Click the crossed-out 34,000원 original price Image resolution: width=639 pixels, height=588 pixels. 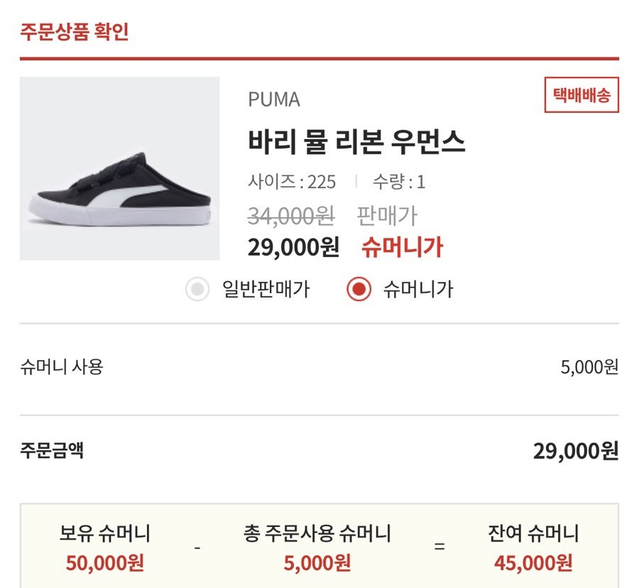pyautogui.click(x=291, y=216)
